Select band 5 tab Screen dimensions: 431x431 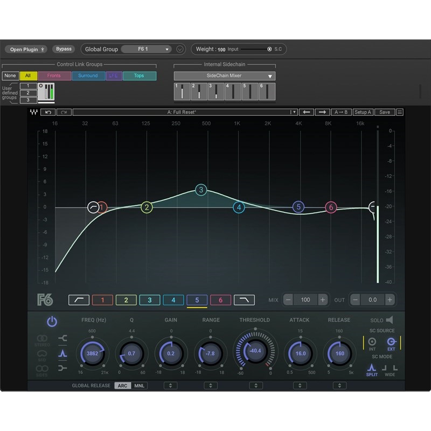pyautogui.click(x=197, y=300)
